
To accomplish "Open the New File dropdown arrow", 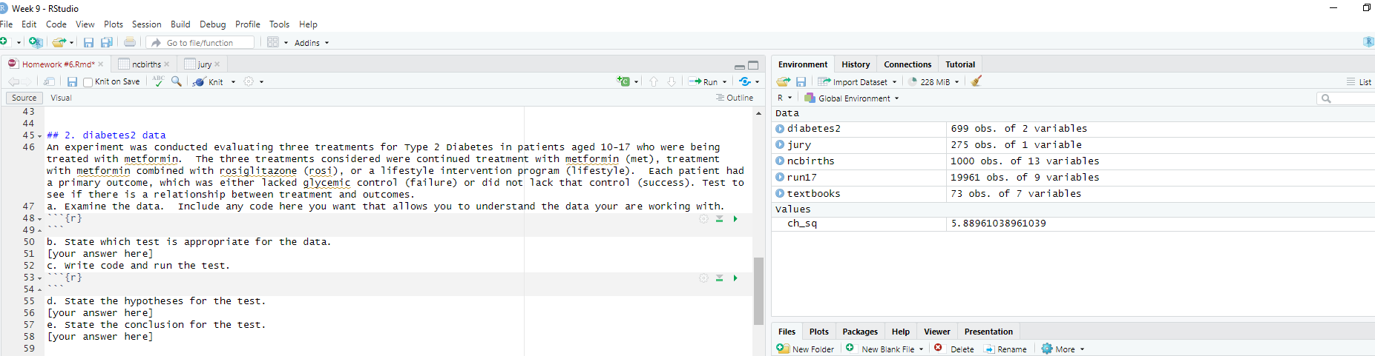I will 19,43.
